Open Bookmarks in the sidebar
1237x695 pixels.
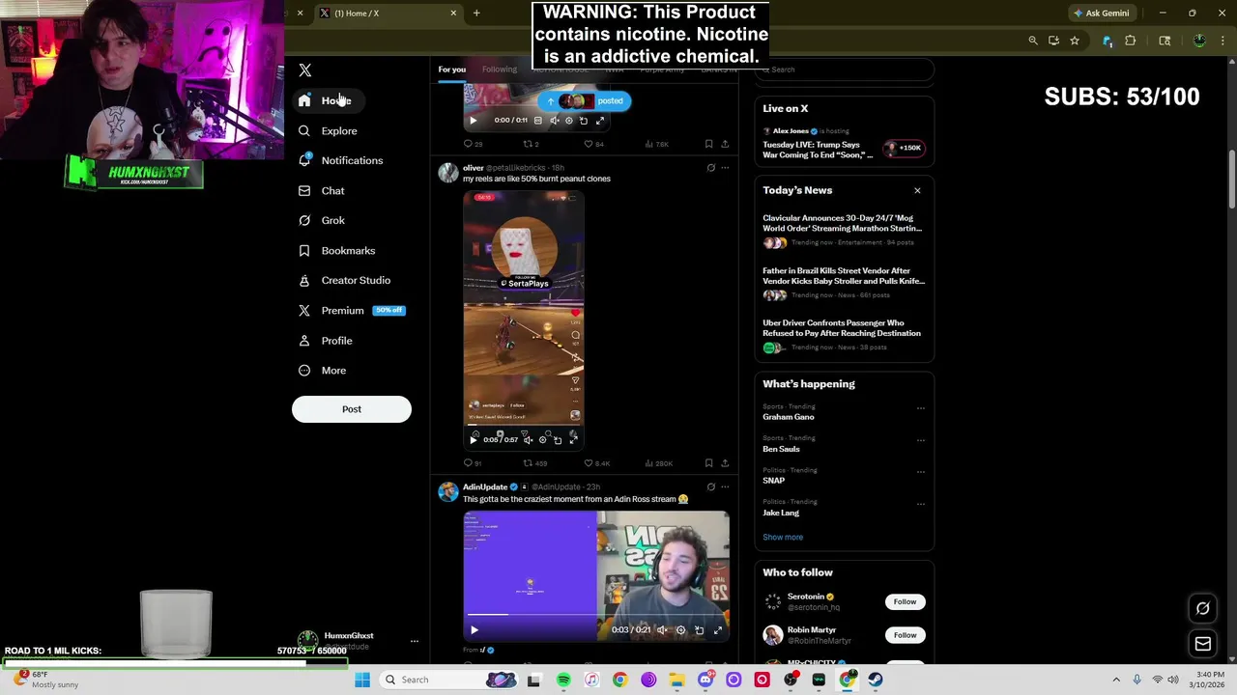(x=336, y=250)
